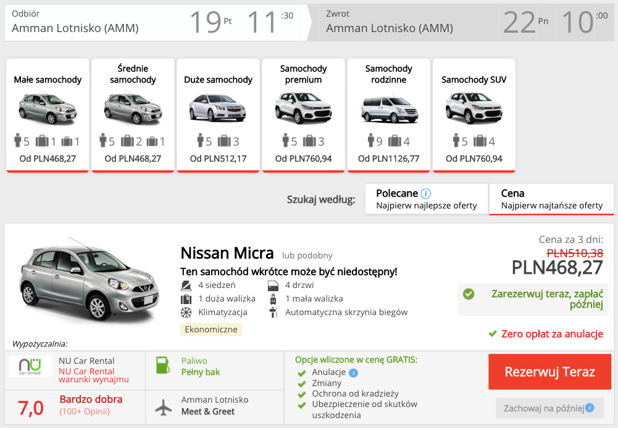Viewport: 618px width, 428px height.
Task: Click the Ekonomiczne badge
Action: click(211, 329)
